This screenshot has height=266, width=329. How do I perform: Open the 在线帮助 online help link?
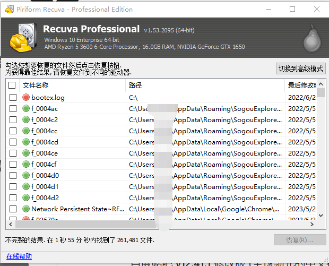click(19, 256)
